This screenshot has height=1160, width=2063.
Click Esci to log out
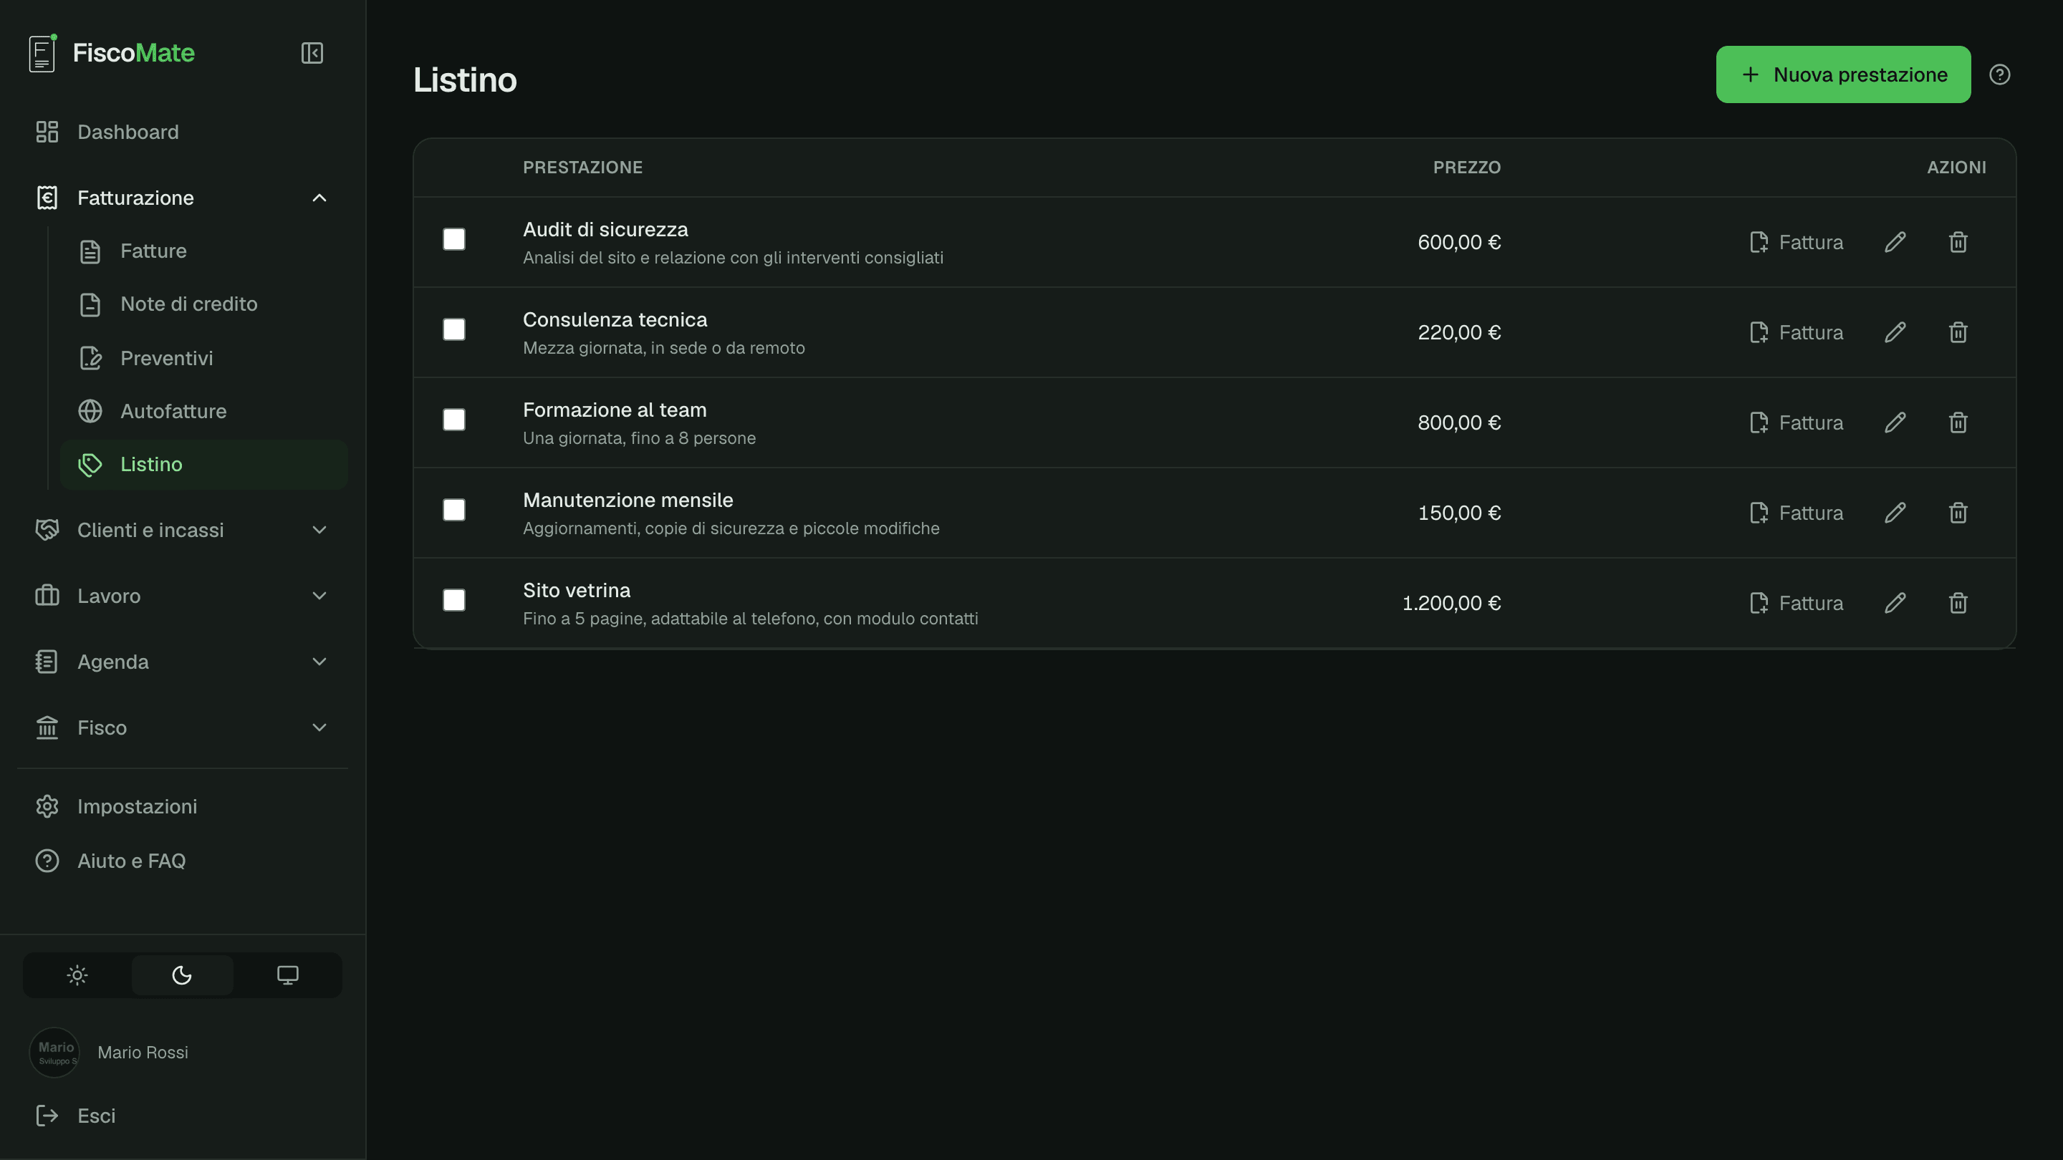[182, 1116]
